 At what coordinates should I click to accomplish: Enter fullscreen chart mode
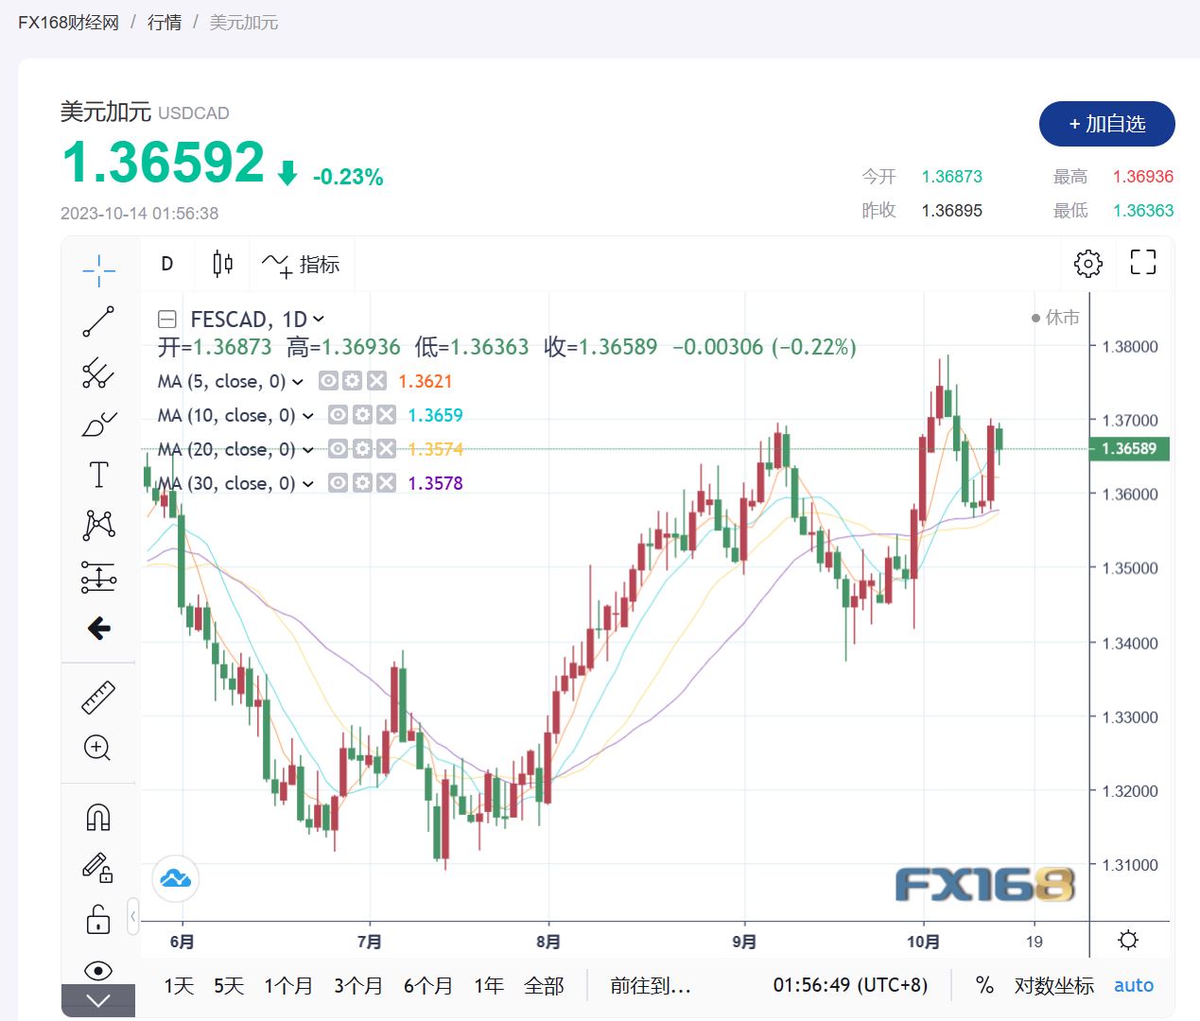tap(1142, 263)
